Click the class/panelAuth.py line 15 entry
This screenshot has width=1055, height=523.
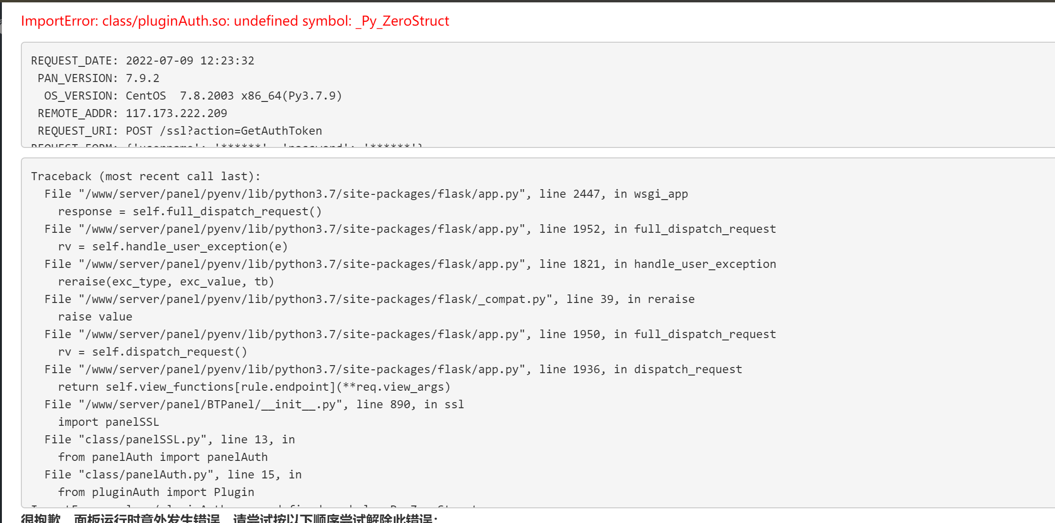(173, 475)
